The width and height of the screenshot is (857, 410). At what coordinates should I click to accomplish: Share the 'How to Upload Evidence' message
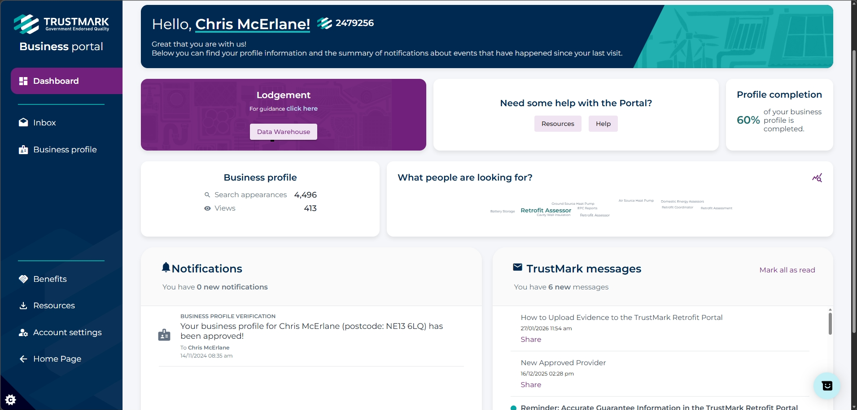(x=531, y=340)
